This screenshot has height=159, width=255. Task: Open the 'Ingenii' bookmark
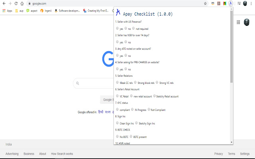(46, 11)
